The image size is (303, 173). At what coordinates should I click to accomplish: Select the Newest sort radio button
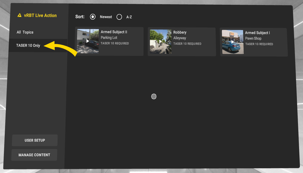[93, 17]
